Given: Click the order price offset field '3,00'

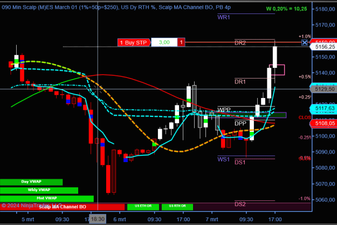Looking at the screenshot, I should click(x=164, y=42).
